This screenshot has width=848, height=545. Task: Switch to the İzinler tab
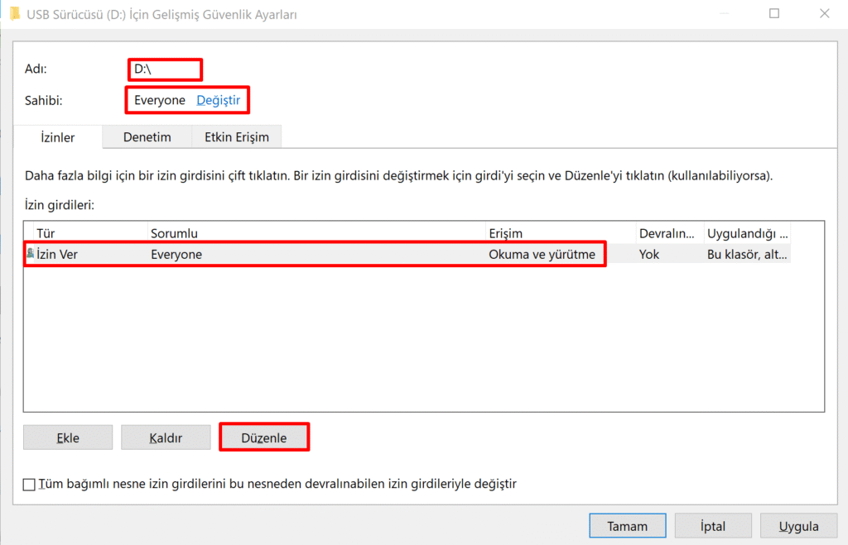coord(58,137)
